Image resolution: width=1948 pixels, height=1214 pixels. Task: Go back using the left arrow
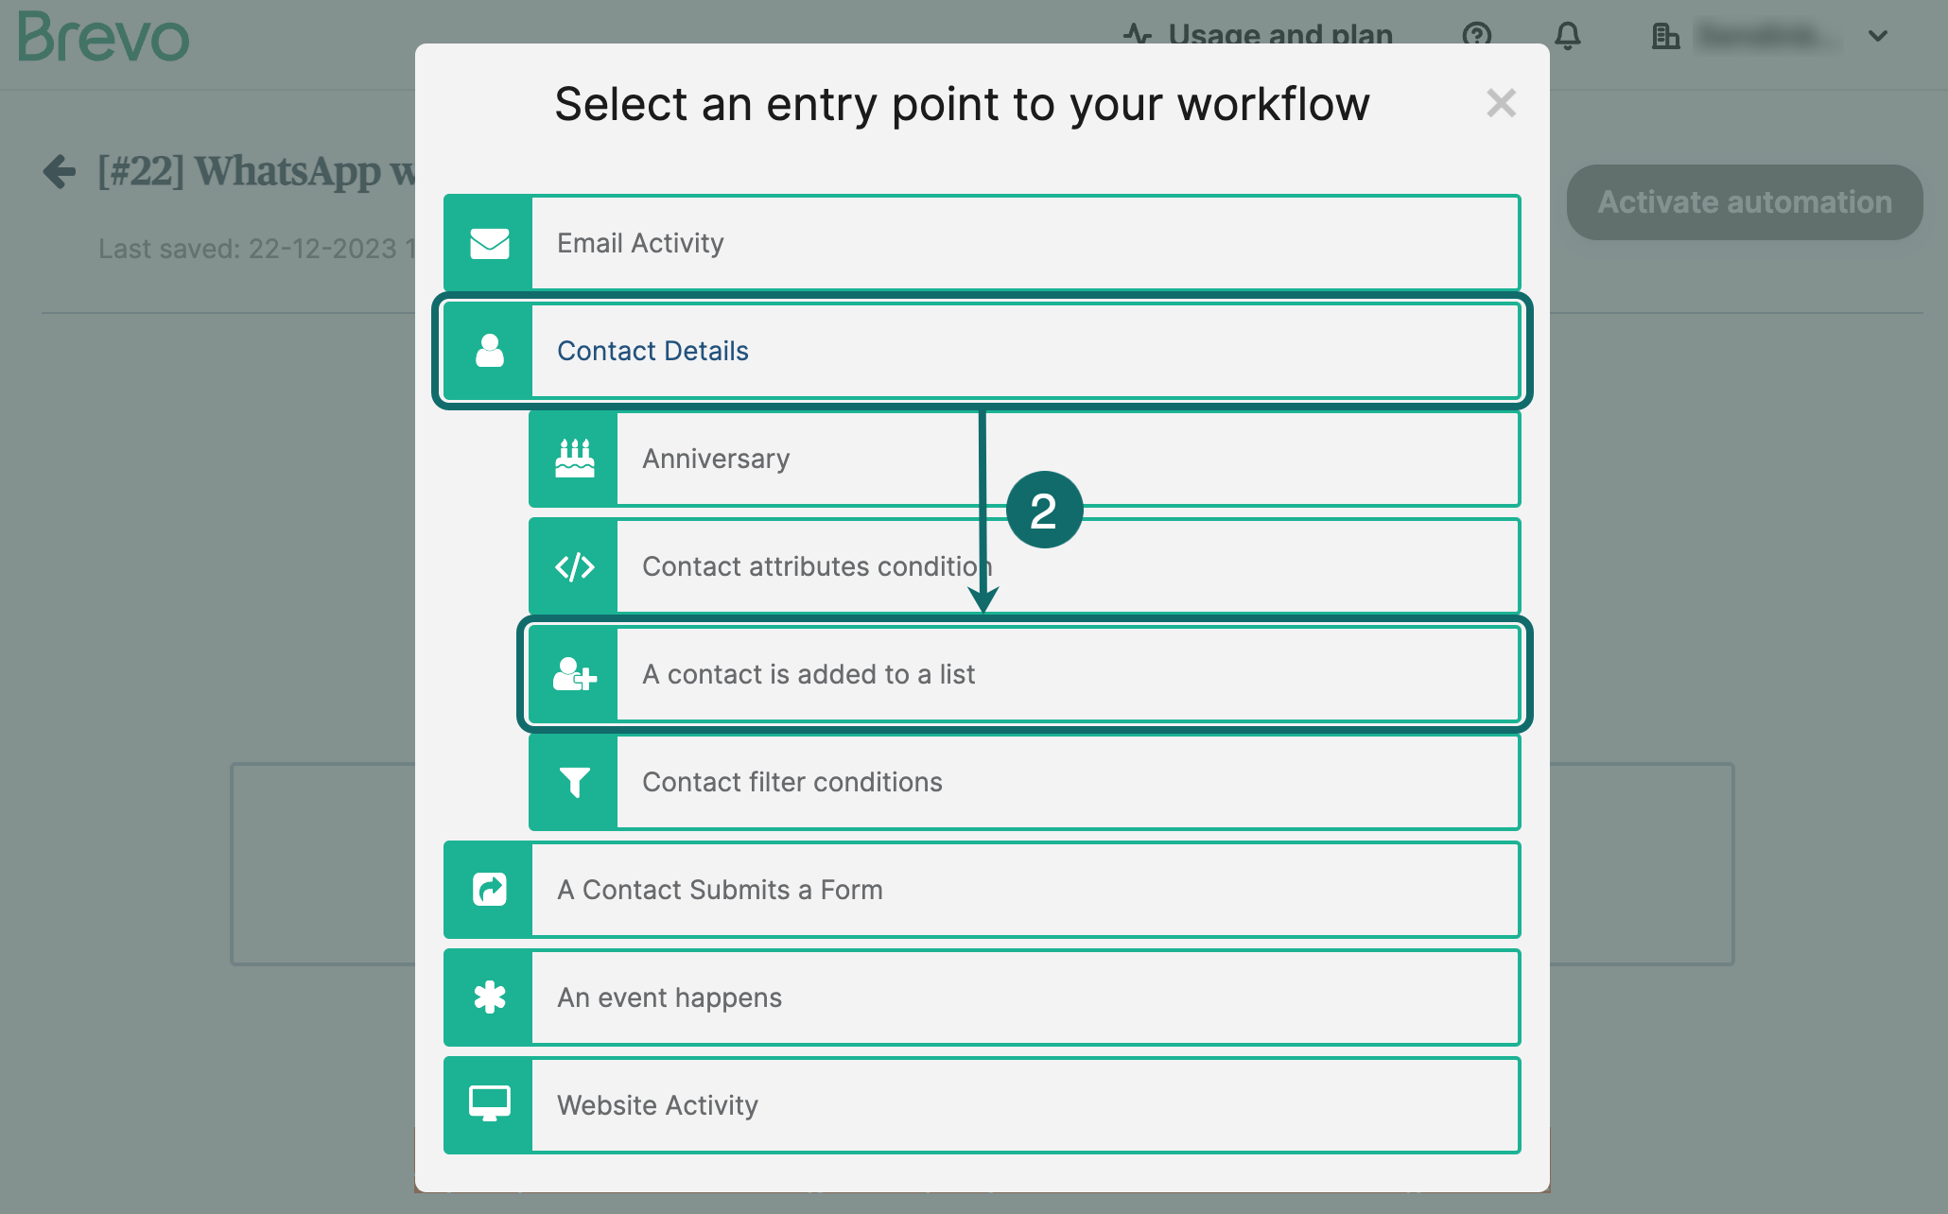coord(59,172)
